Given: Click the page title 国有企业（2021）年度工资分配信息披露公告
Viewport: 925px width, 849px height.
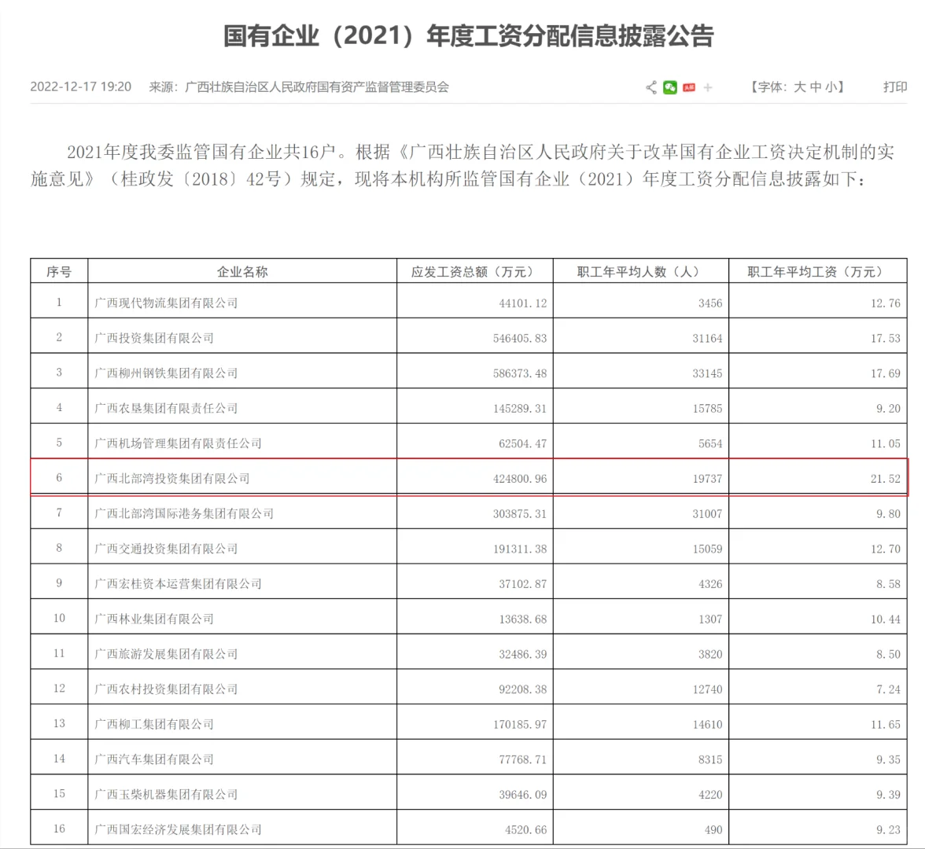Looking at the screenshot, I should [469, 36].
